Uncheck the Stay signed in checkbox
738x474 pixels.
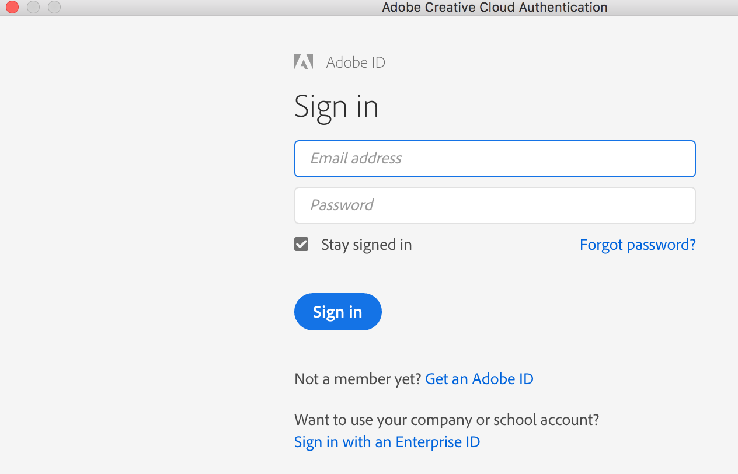tap(301, 244)
